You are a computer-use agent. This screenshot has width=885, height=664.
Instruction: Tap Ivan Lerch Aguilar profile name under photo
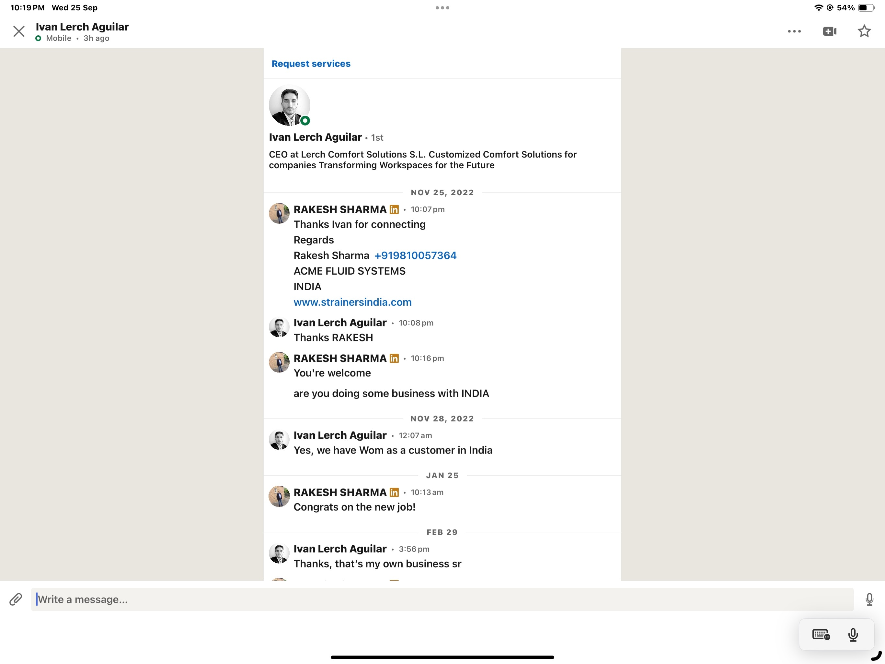(x=315, y=137)
